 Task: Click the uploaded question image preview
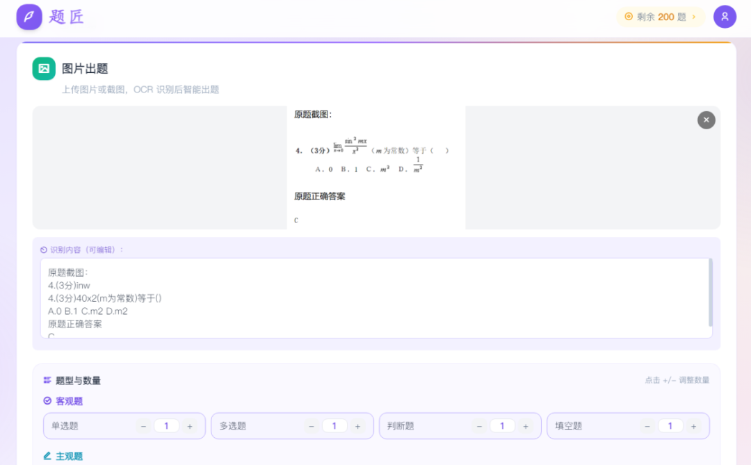coord(375,168)
